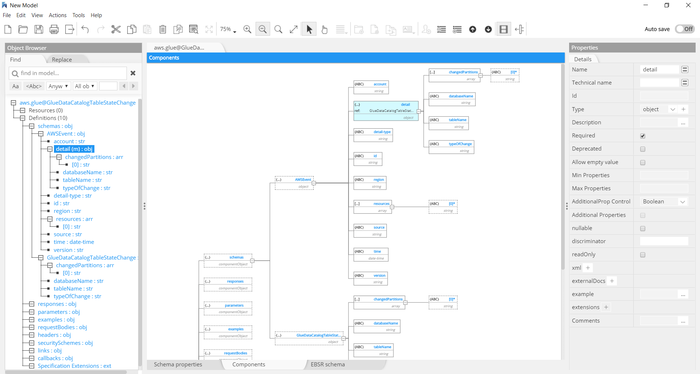
Task: Add extensions with plus button
Action: coord(606,307)
